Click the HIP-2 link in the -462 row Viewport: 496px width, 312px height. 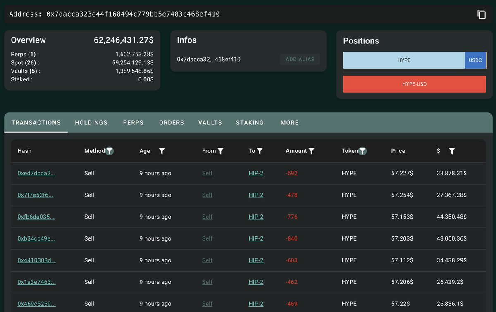[x=256, y=282]
